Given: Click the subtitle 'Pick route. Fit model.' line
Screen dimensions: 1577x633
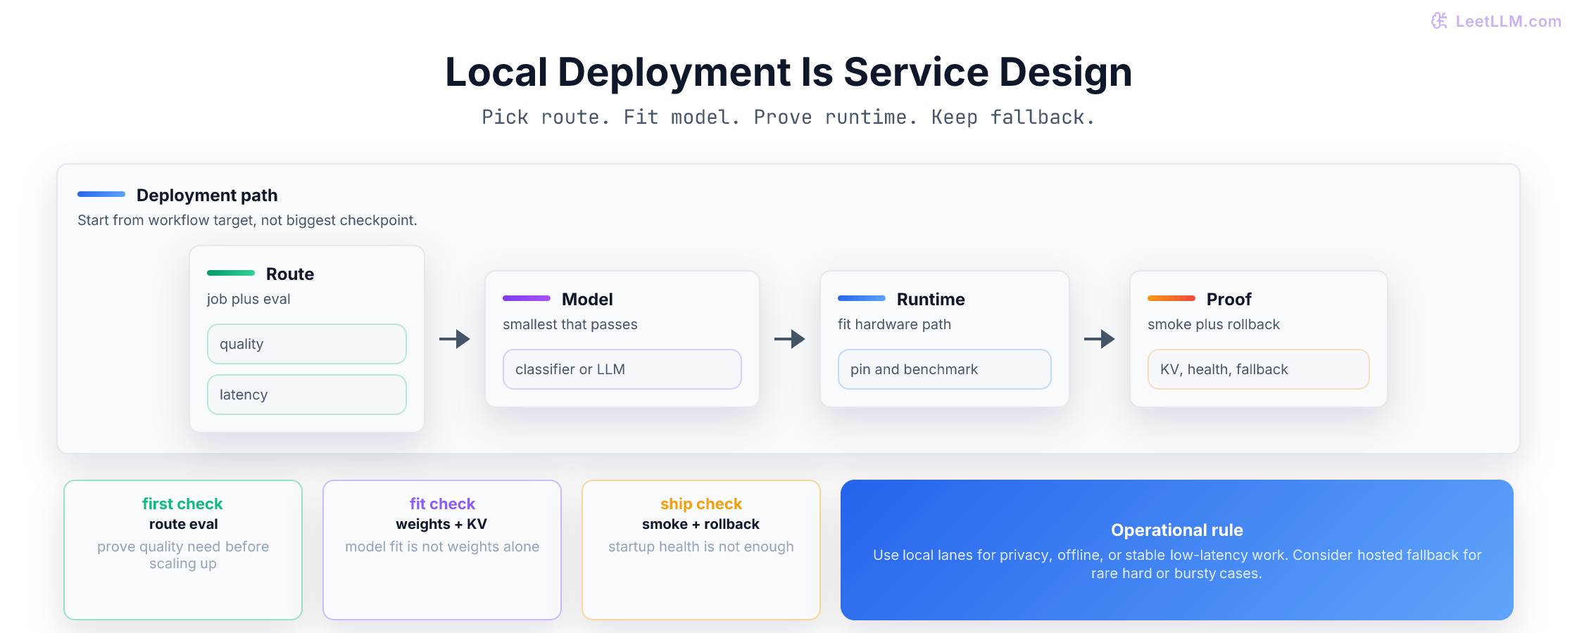Looking at the screenshot, I should pyautogui.click(x=788, y=117).
